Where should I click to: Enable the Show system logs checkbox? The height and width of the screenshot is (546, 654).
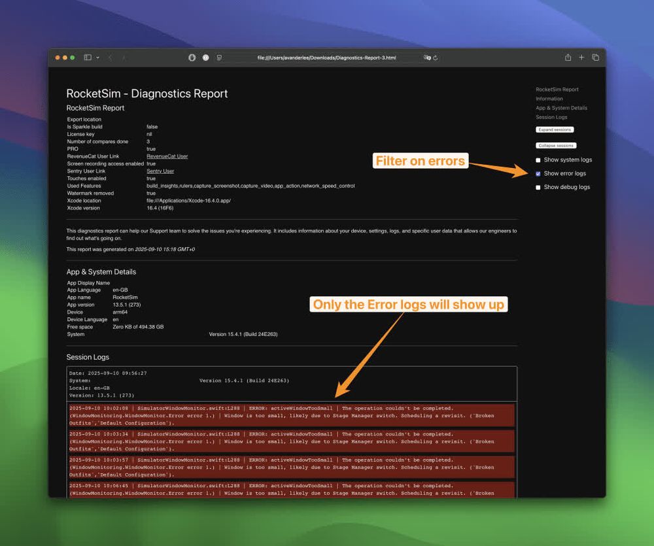538,160
